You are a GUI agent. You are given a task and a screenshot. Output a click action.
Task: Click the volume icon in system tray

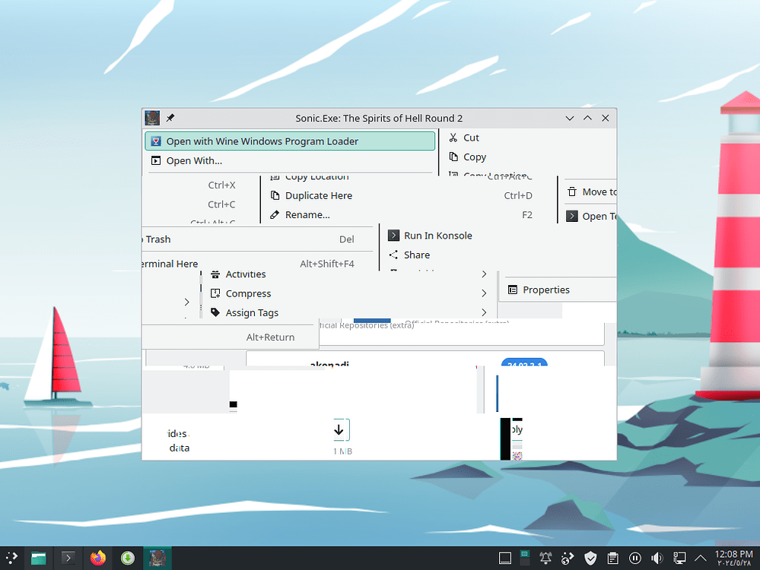(657, 559)
